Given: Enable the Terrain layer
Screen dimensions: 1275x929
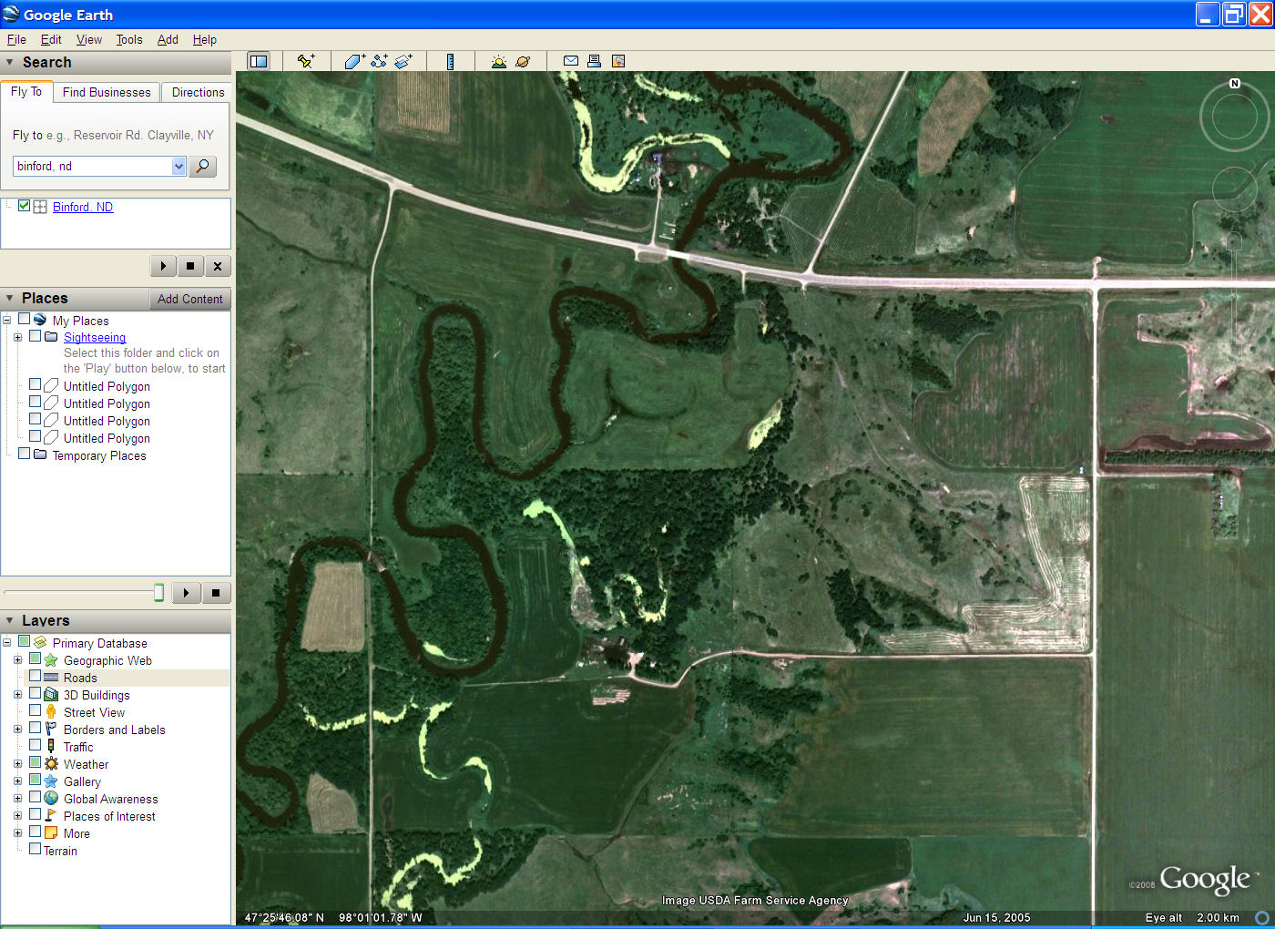Looking at the screenshot, I should 35,849.
